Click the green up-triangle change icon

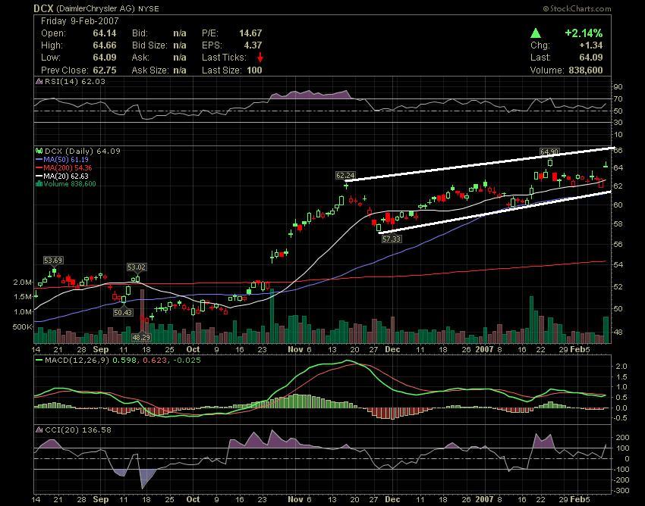pos(536,33)
